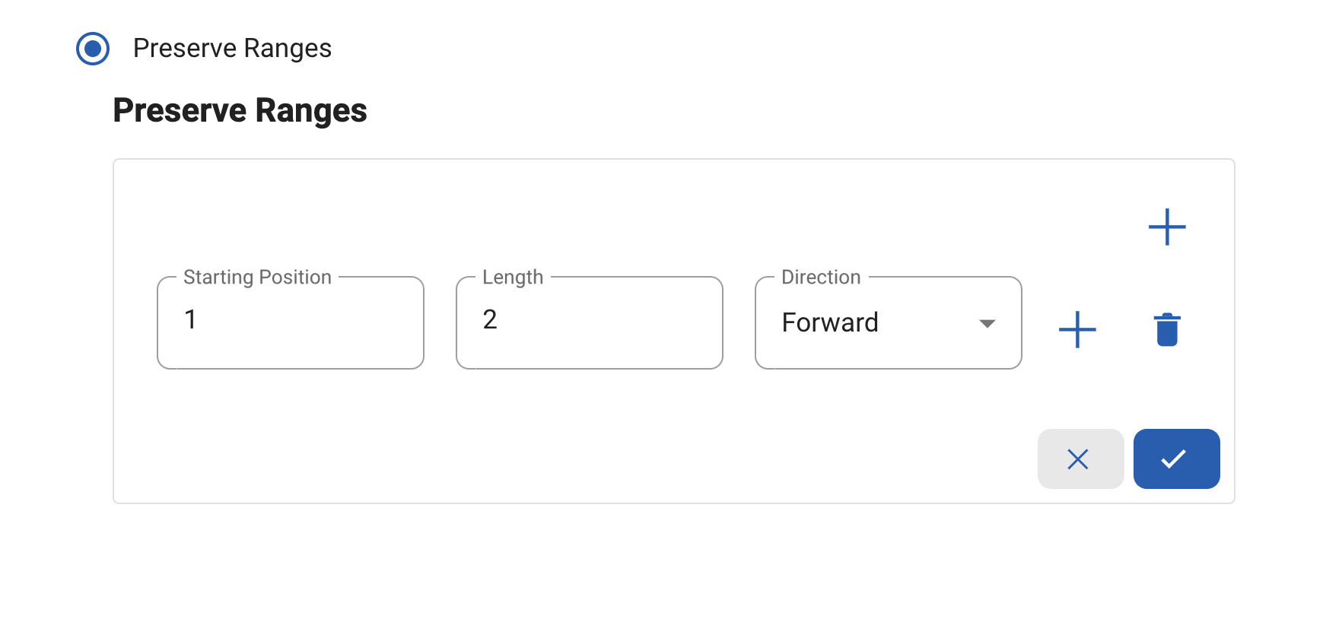Open the Direction dropdown
The height and width of the screenshot is (622, 1342).
[887, 323]
